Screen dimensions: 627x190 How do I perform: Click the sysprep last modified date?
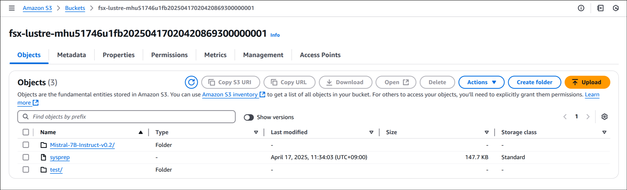click(x=319, y=157)
